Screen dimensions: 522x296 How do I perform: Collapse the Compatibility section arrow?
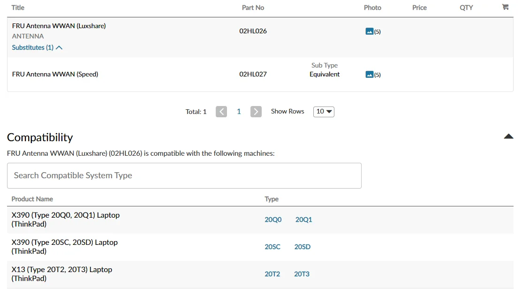pyautogui.click(x=508, y=137)
